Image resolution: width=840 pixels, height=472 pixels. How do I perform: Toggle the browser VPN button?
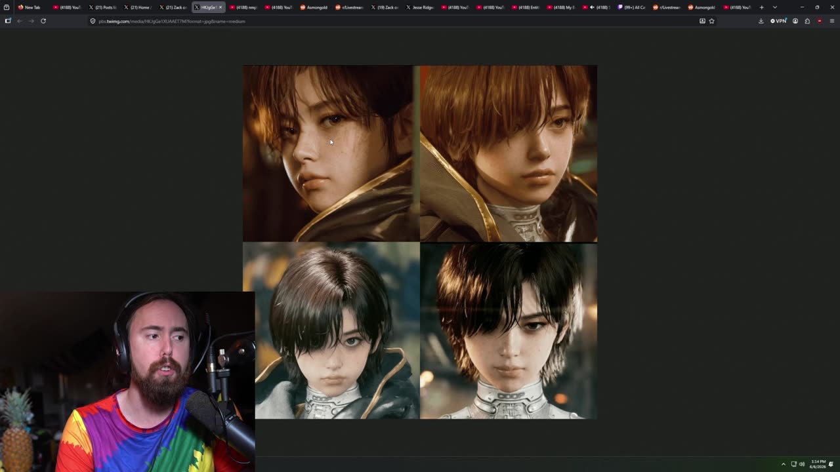coord(778,21)
